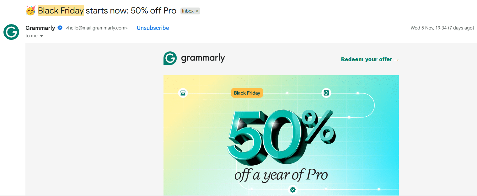
Task: Select the rewrite arrow icon in the banner
Action: coord(326,93)
